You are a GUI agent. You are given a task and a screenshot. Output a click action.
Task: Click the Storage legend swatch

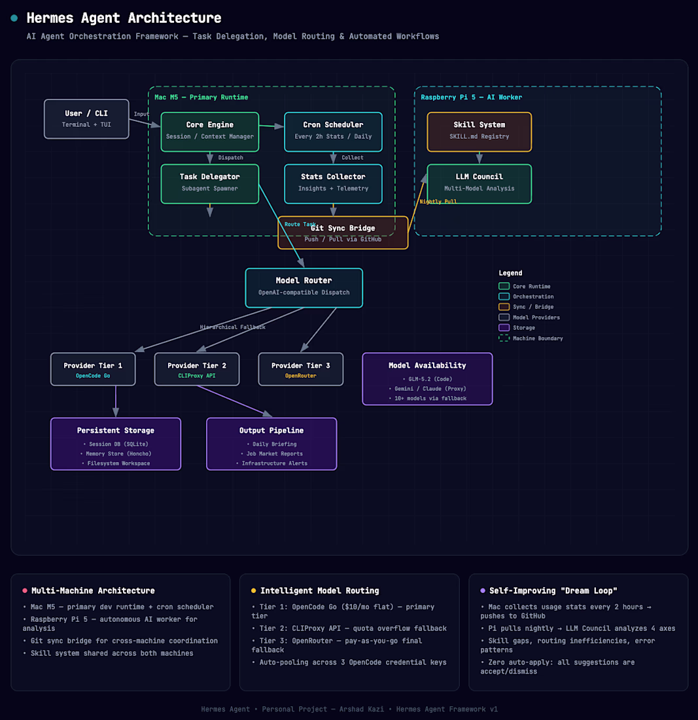504,328
